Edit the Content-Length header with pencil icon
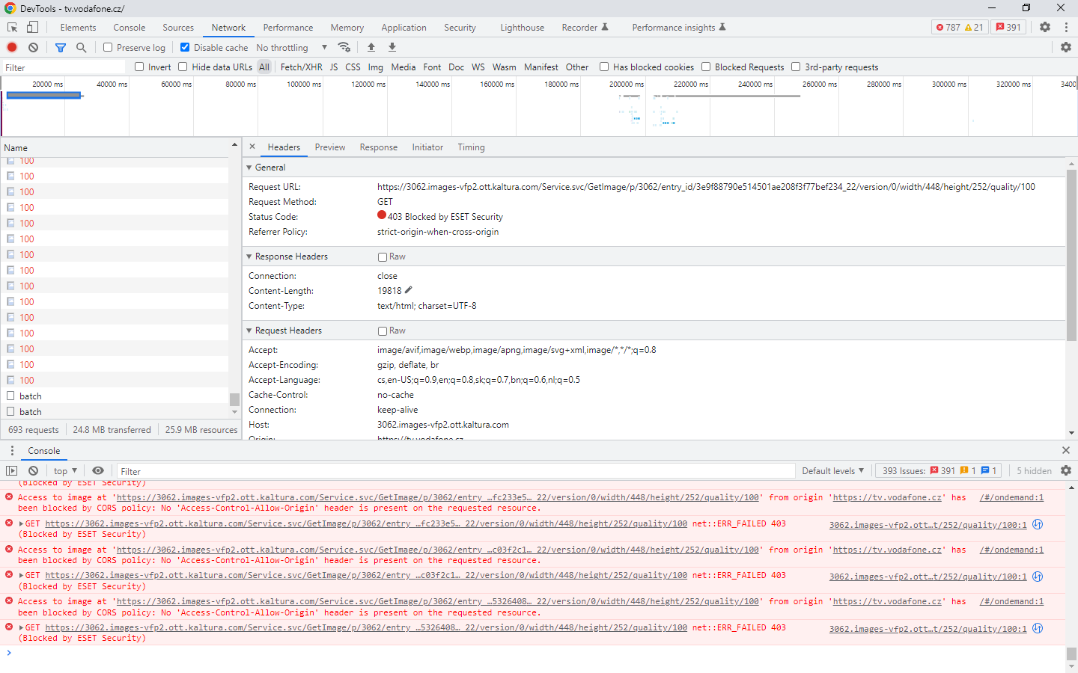This screenshot has width=1078, height=673. [409, 290]
